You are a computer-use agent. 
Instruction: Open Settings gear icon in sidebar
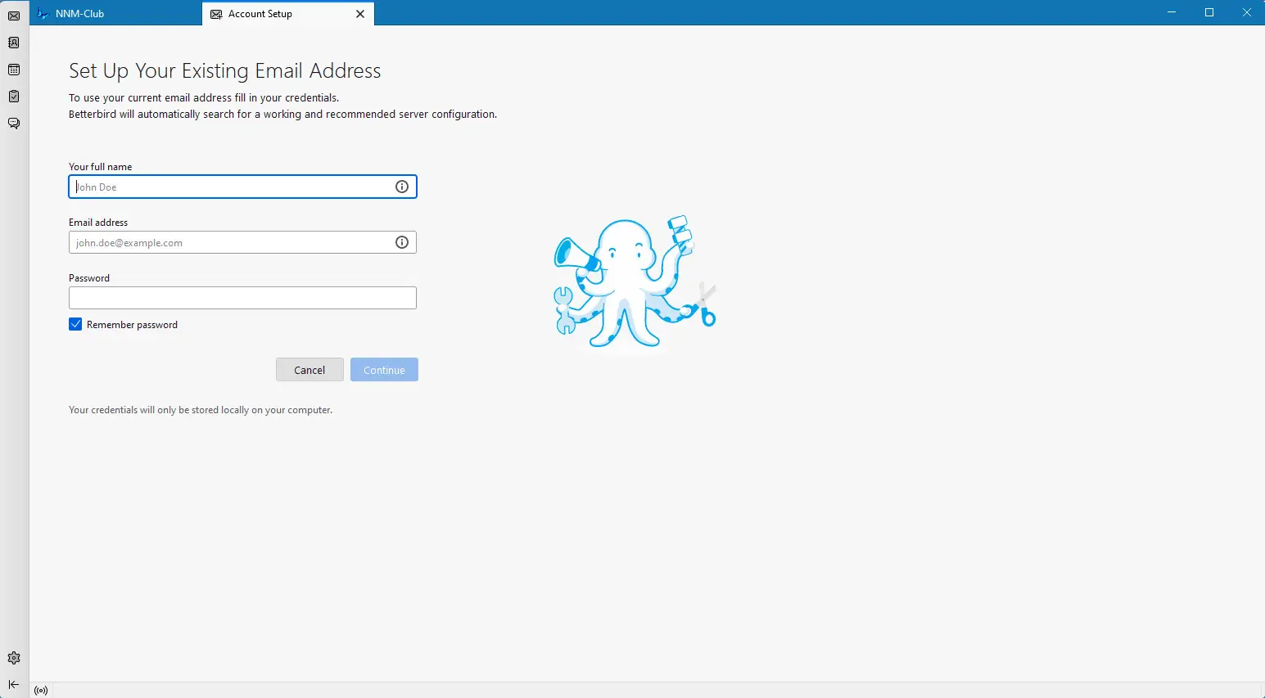(14, 658)
